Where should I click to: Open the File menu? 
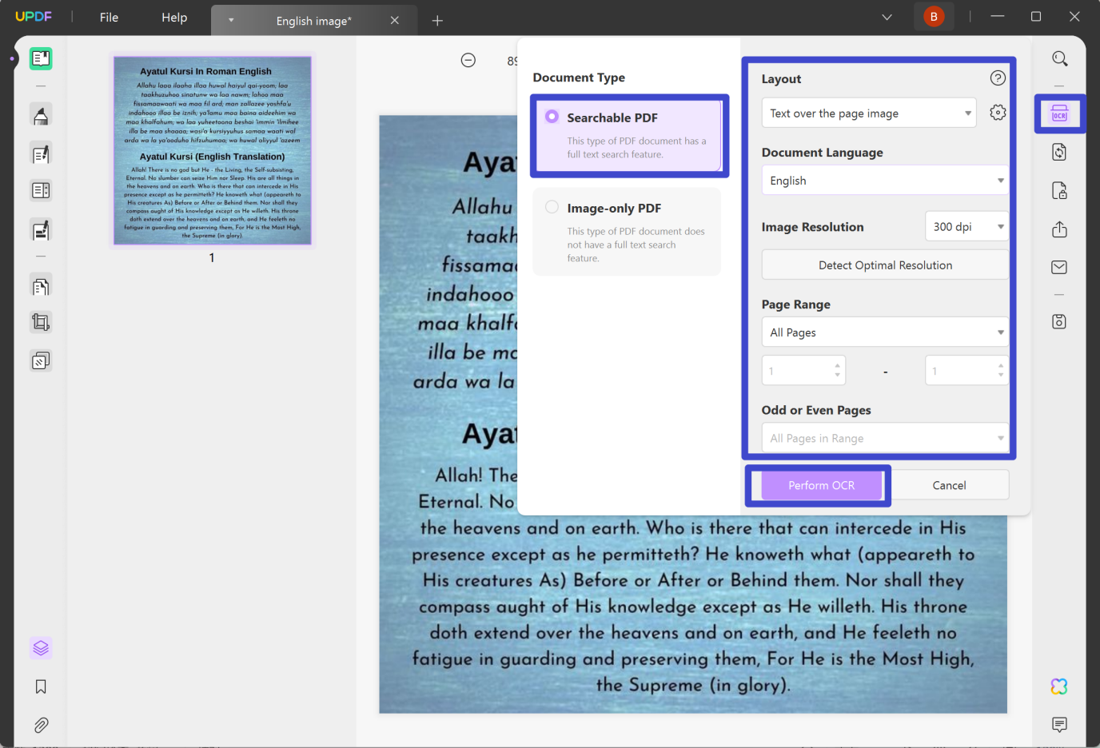point(108,17)
